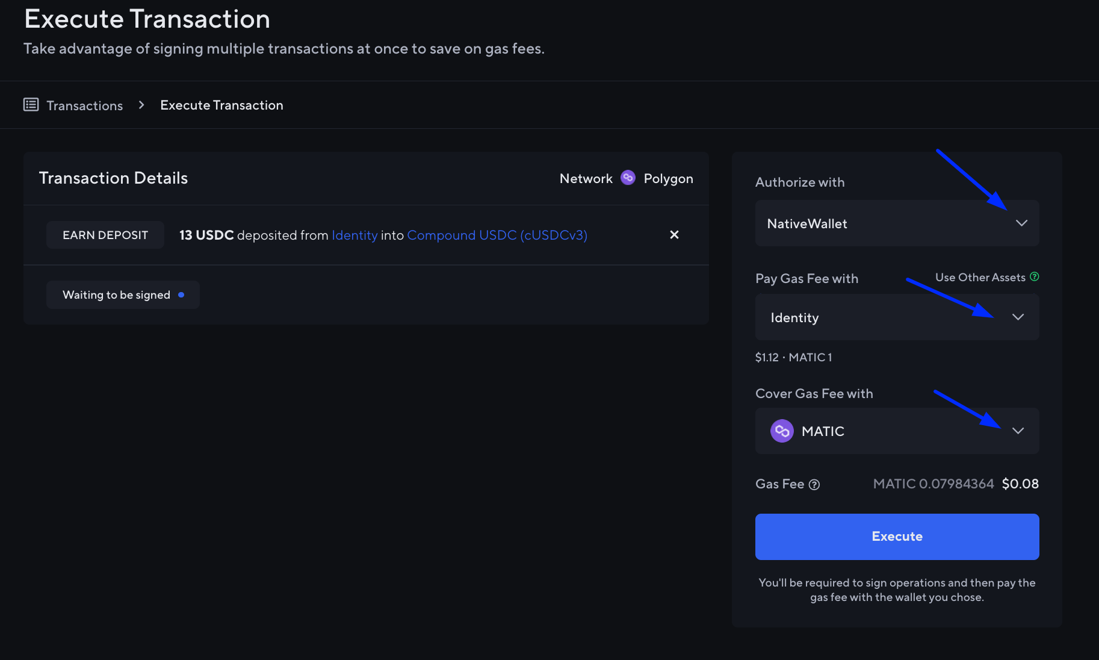Click Use Other Assets

point(980,277)
